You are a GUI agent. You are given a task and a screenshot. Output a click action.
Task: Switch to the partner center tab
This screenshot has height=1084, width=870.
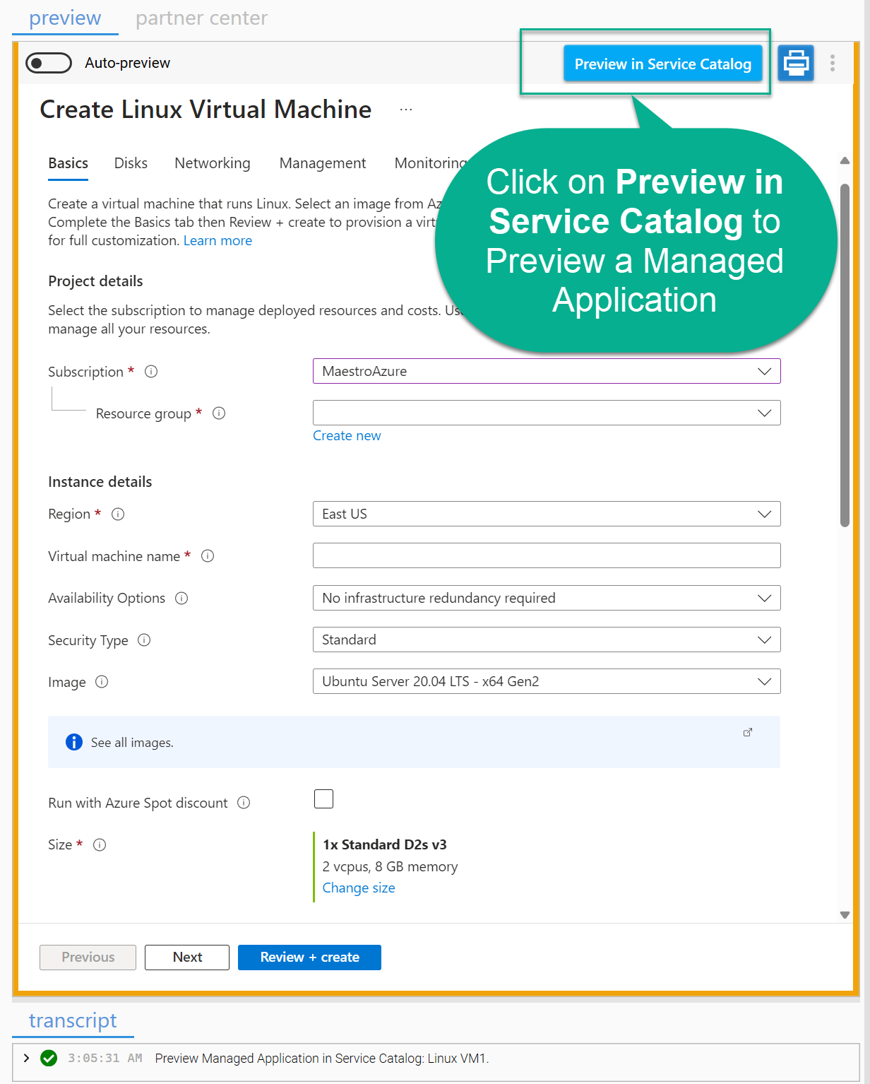point(201,18)
